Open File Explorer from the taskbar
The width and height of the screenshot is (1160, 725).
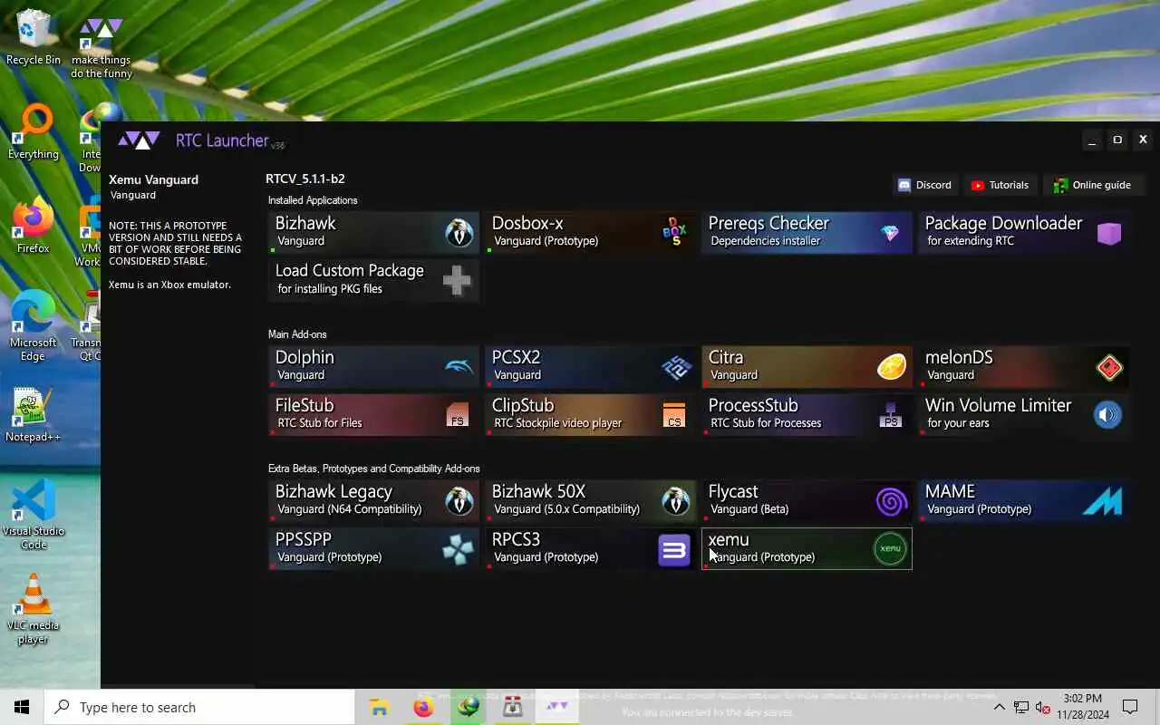379,707
